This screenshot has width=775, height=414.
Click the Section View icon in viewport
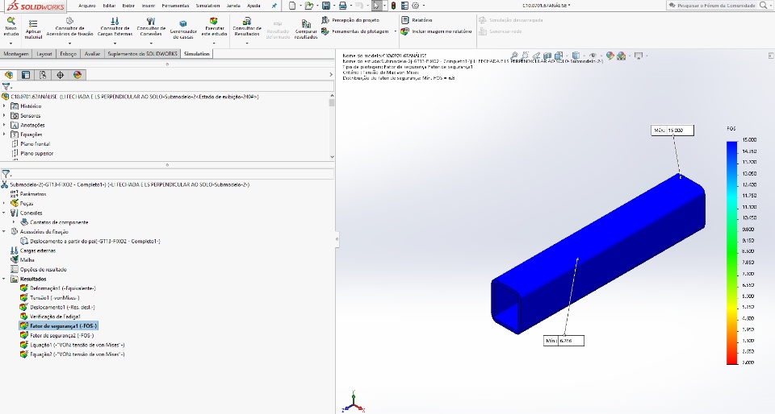pos(547,56)
